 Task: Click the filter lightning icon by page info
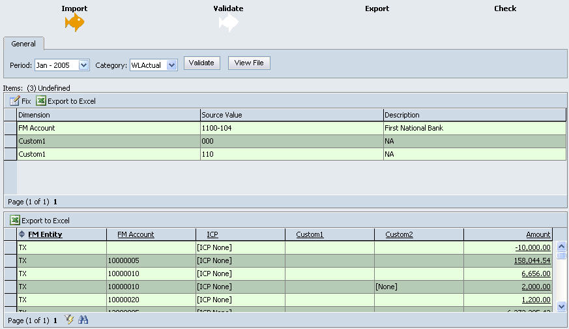69,320
